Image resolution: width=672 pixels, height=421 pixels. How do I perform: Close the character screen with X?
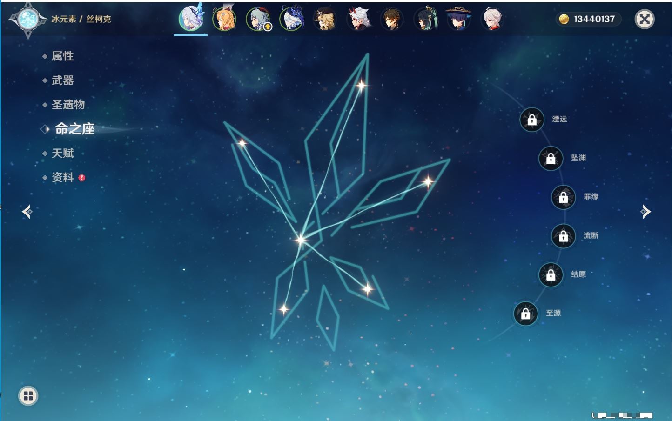click(645, 19)
